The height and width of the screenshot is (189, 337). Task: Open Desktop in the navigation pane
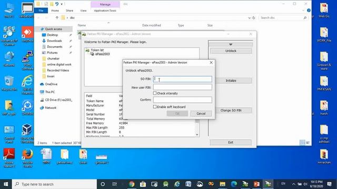tap(53, 35)
